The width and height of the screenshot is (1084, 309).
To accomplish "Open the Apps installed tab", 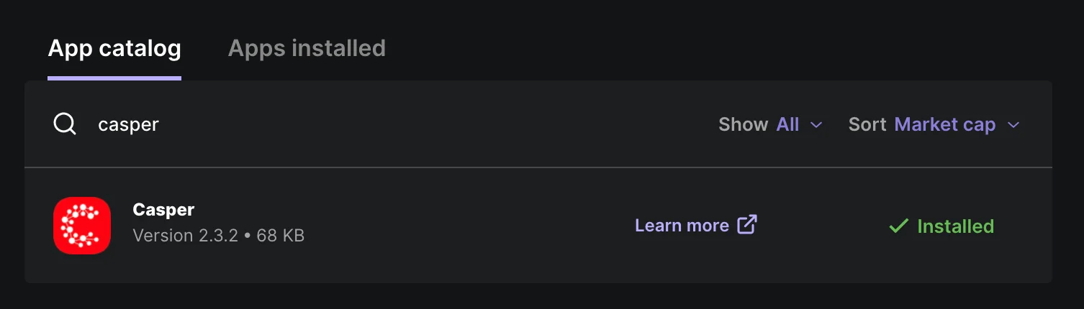I will (307, 49).
